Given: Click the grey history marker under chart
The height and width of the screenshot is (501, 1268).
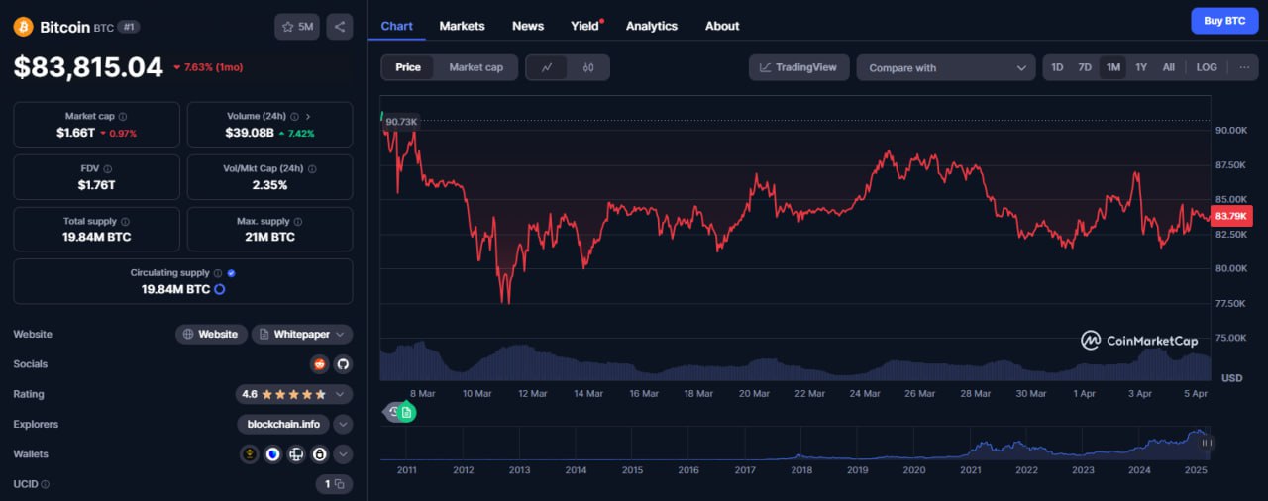Looking at the screenshot, I should point(392,412).
